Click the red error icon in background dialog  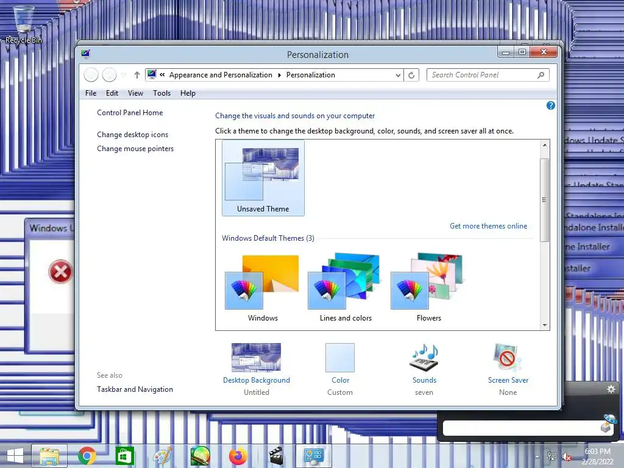click(60, 272)
